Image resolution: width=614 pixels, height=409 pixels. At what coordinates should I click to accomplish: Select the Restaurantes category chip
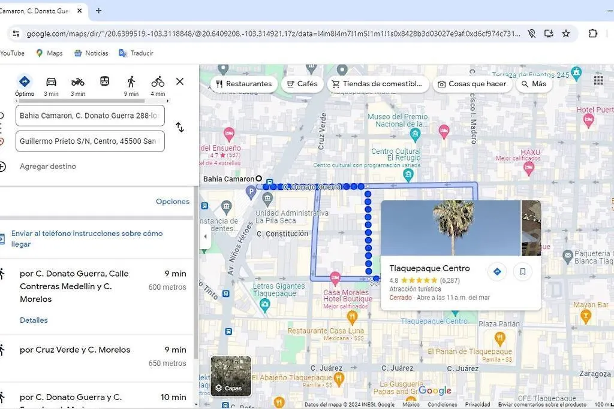[244, 84]
